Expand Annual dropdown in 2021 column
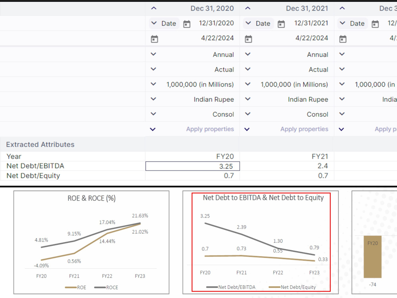This screenshot has height=298, width=397. [x=248, y=54]
